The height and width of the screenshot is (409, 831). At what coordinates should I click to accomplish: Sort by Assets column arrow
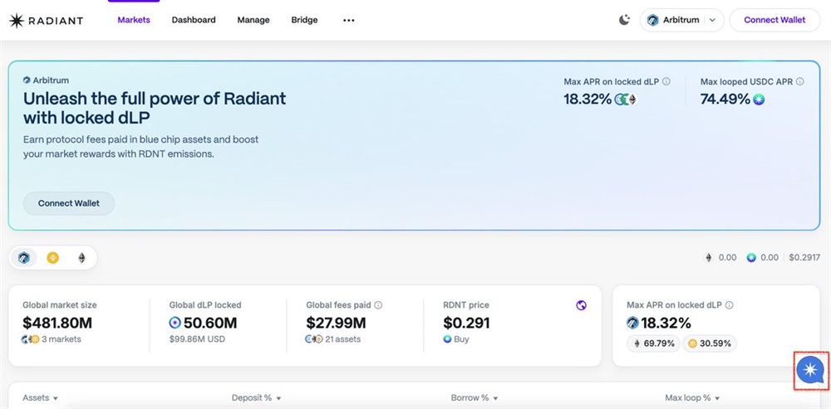click(56, 398)
